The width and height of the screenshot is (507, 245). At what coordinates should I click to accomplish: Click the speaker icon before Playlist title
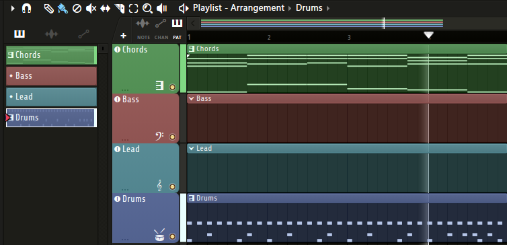click(184, 9)
